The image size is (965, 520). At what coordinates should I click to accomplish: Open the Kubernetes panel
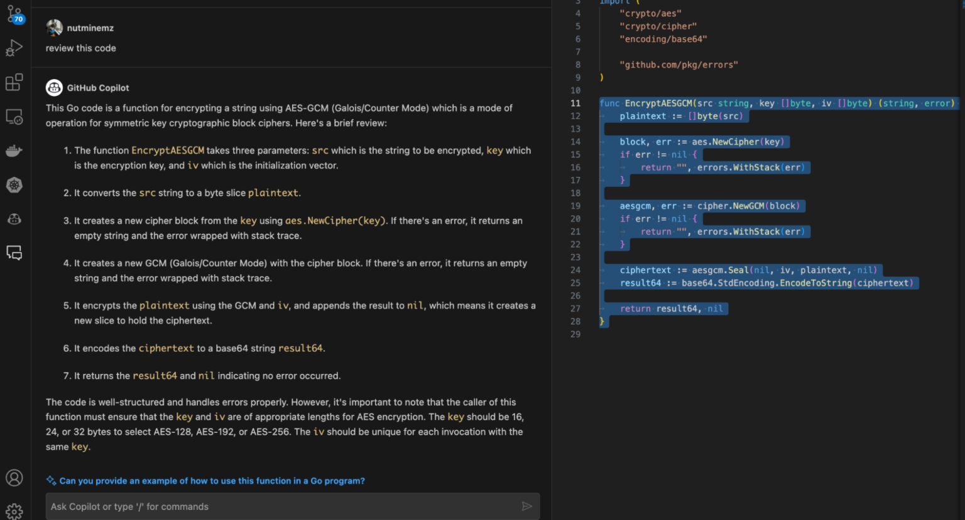pyautogui.click(x=14, y=184)
